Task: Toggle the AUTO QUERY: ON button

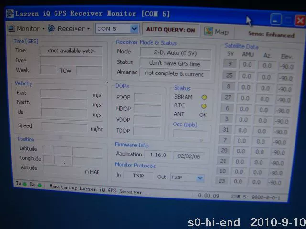Action: point(171,30)
